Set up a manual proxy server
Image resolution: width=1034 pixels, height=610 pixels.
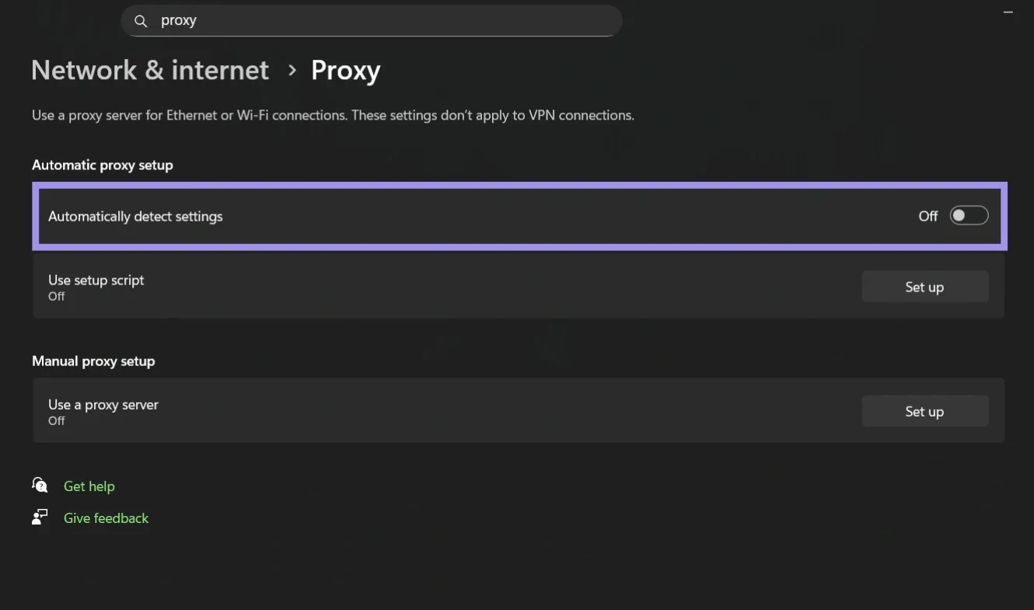(x=924, y=411)
